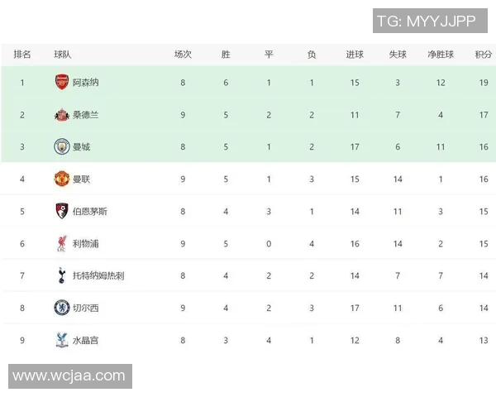This screenshot has height=397, width=496.
Task: Click the Tottenham Hotspur crest icon
Action: point(62,275)
